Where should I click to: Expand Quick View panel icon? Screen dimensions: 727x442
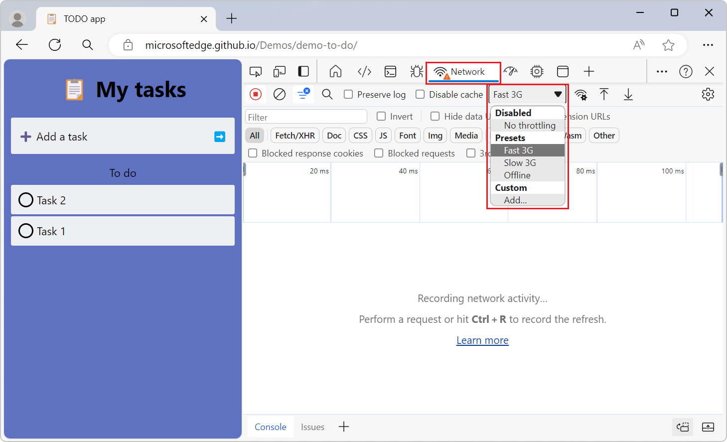(x=708, y=427)
